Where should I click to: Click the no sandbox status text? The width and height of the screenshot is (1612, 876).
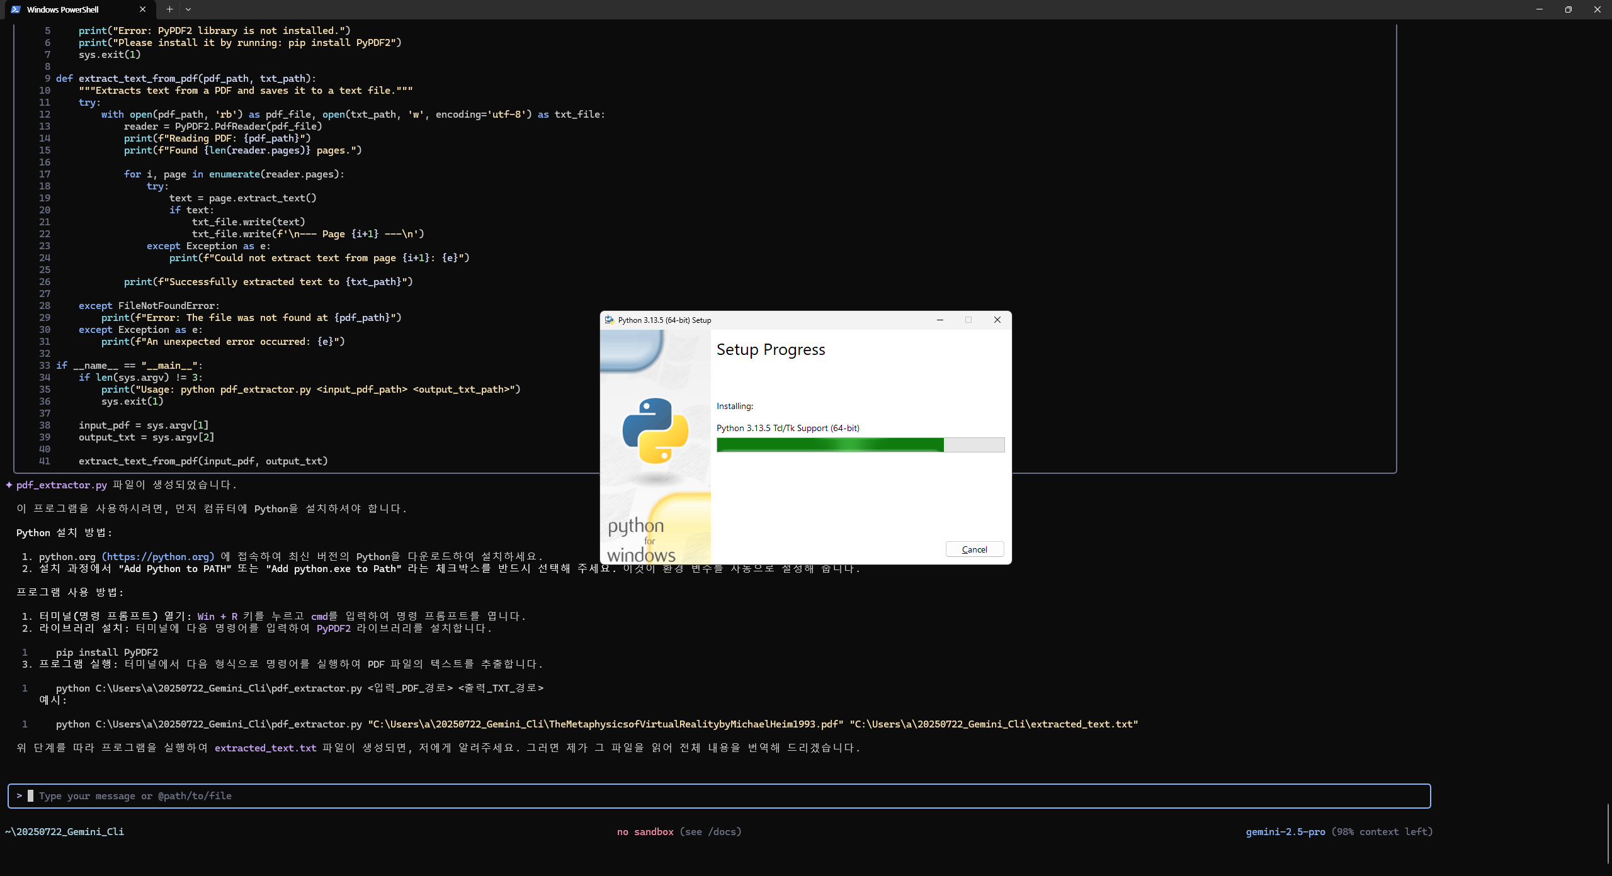pyautogui.click(x=645, y=831)
